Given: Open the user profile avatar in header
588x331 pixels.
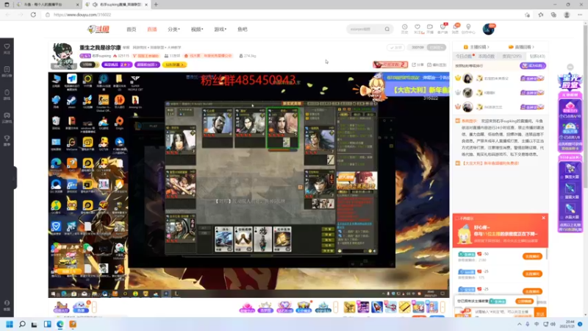Looking at the screenshot, I should [488, 29].
